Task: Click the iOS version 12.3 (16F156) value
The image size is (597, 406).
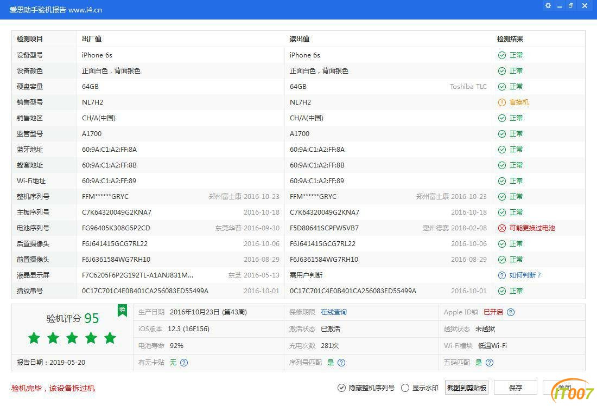Action: click(x=188, y=329)
